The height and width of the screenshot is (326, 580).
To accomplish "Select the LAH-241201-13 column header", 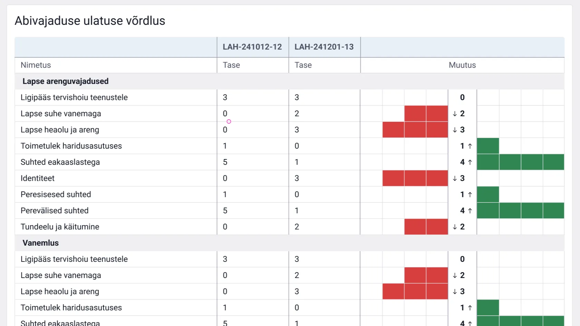I will click(x=324, y=47).
